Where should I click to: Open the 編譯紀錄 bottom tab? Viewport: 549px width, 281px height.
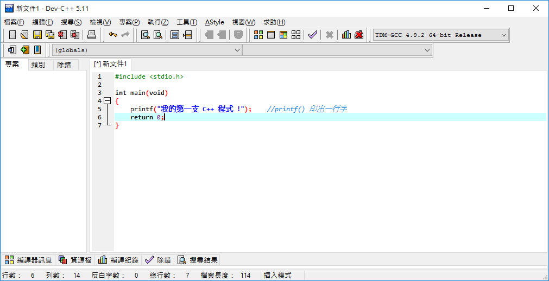pyautogui.click(x=118, y=260)
